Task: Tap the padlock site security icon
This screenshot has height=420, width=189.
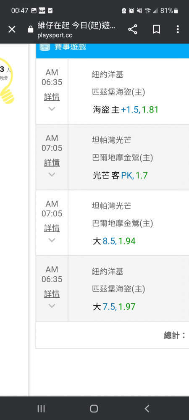Action: [x=31, y=29]
